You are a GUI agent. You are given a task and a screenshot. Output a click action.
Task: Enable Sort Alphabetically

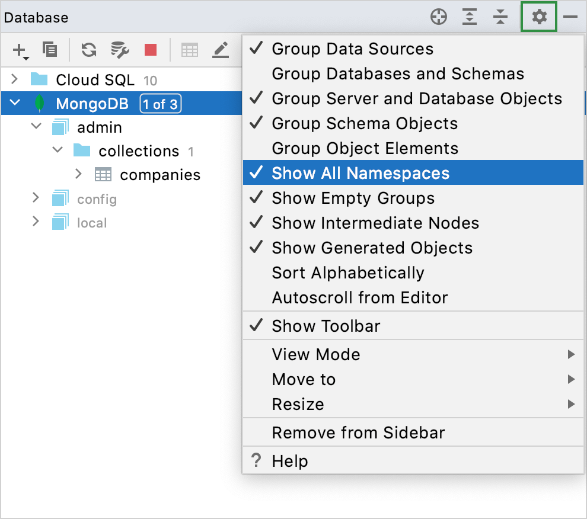pyautogui.click(x=347, y=273)
